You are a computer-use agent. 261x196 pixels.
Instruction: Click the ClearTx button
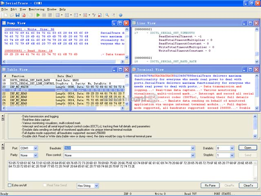pyautogui.click(x=248, y=185)
